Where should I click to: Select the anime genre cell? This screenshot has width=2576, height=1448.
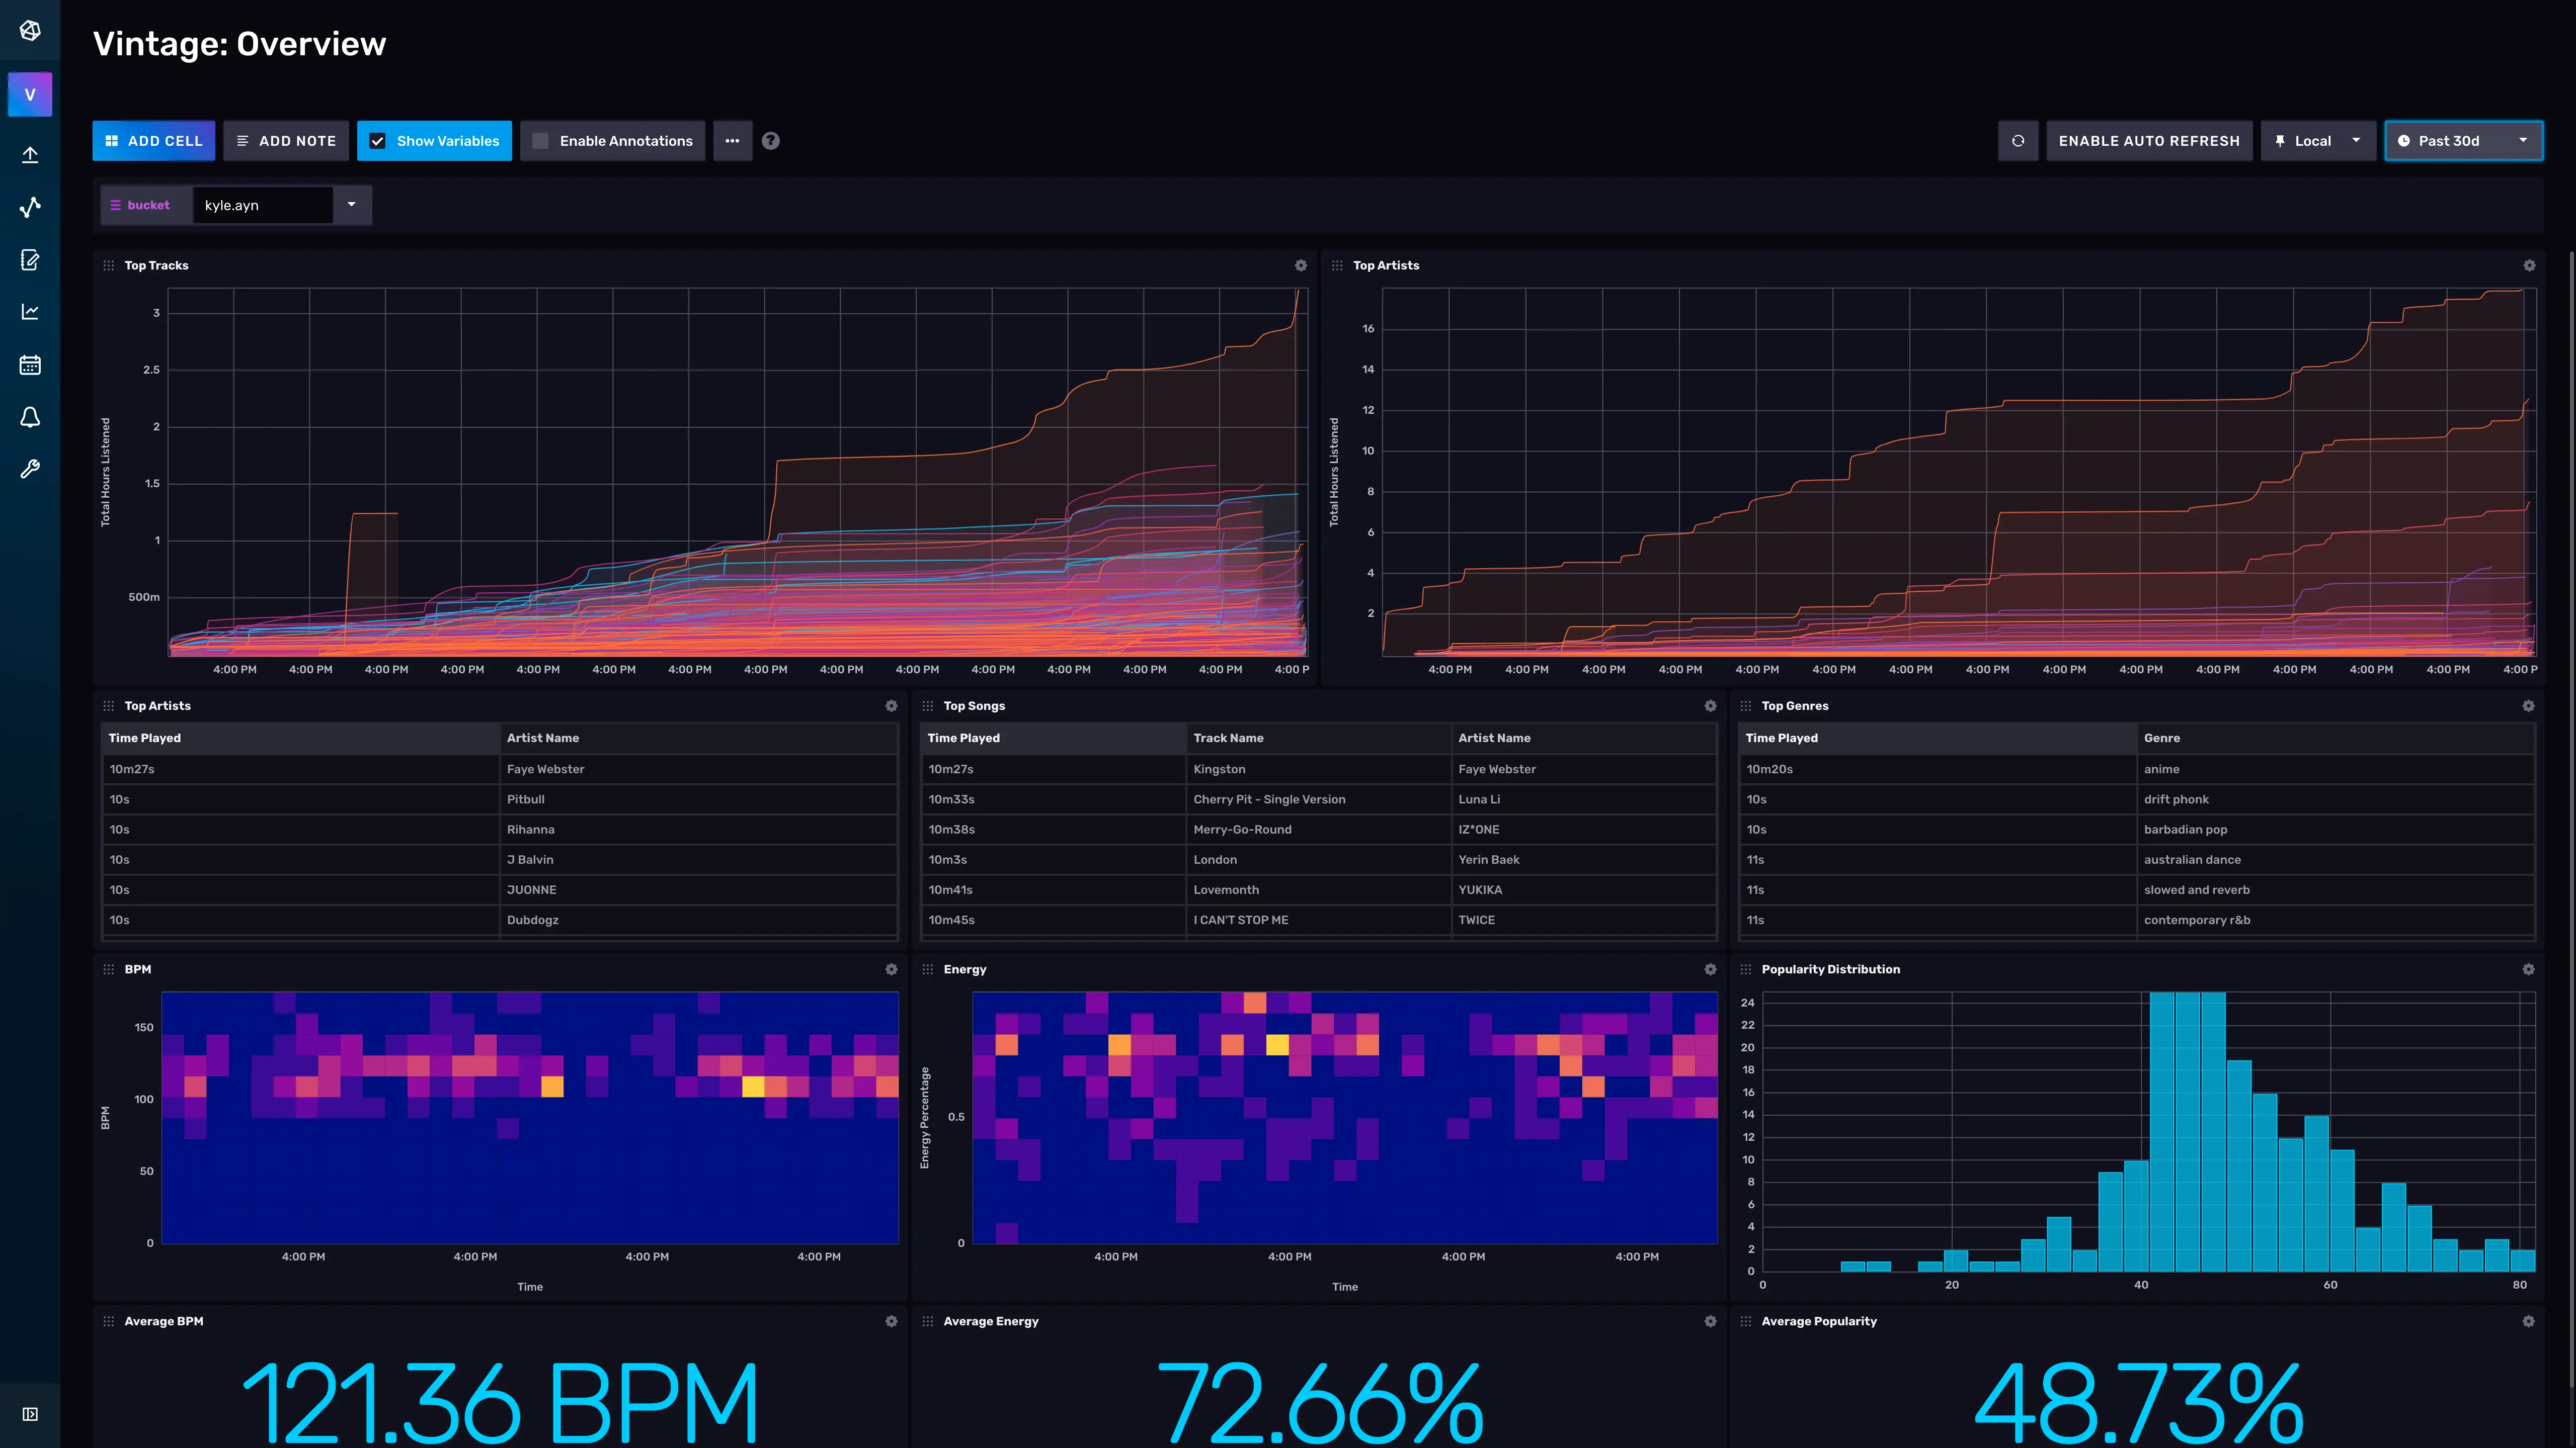pyautogui.click(x=2336, y=769)
